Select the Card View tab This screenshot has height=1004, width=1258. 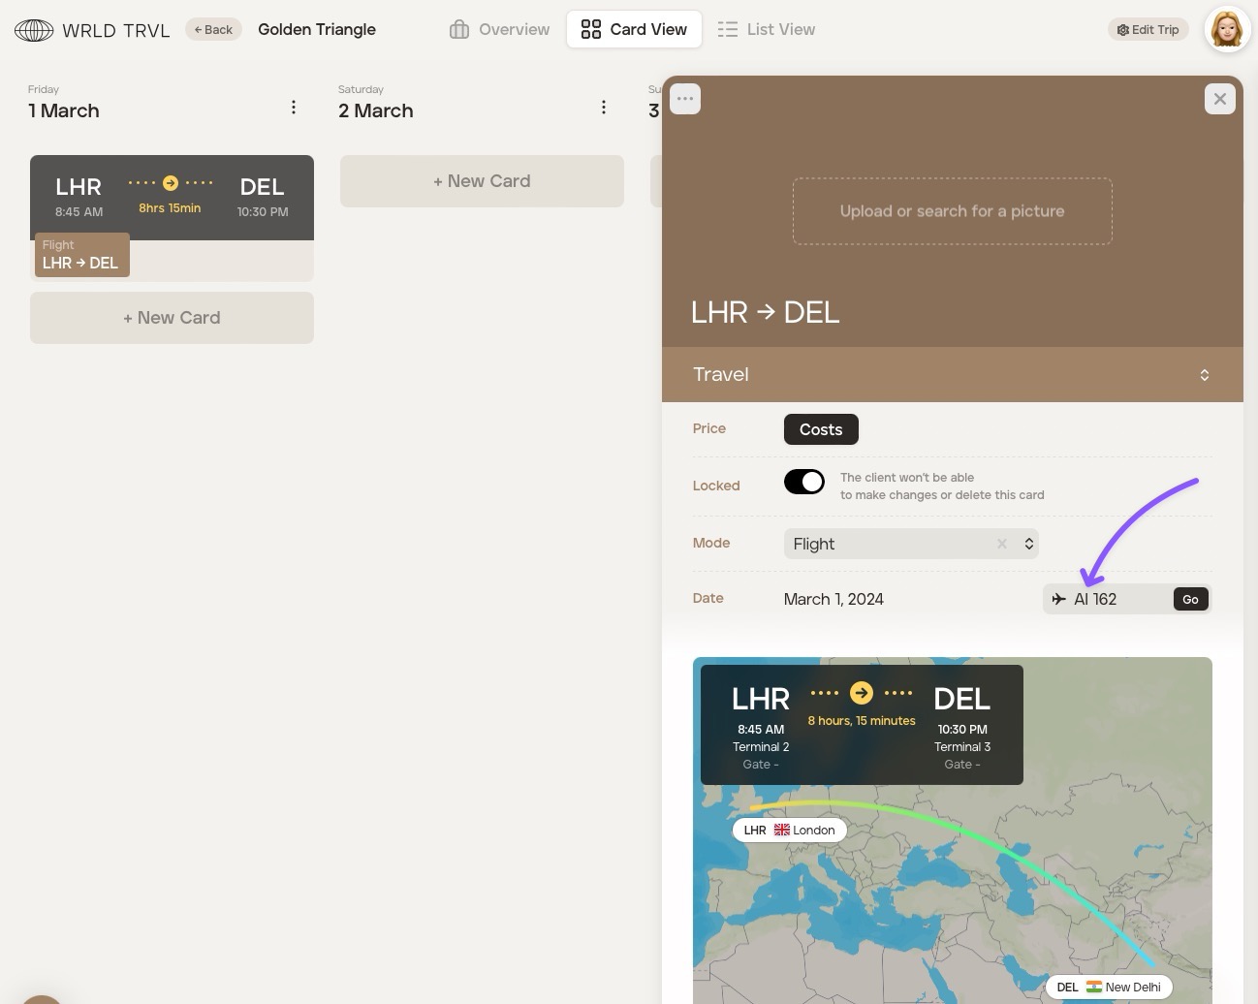pyautogui.click(x=634, y=29)
